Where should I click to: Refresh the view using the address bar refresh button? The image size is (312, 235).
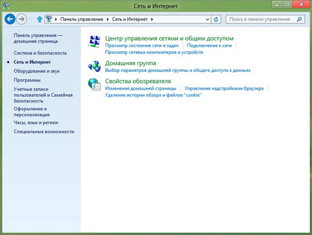tap(217, 19)
